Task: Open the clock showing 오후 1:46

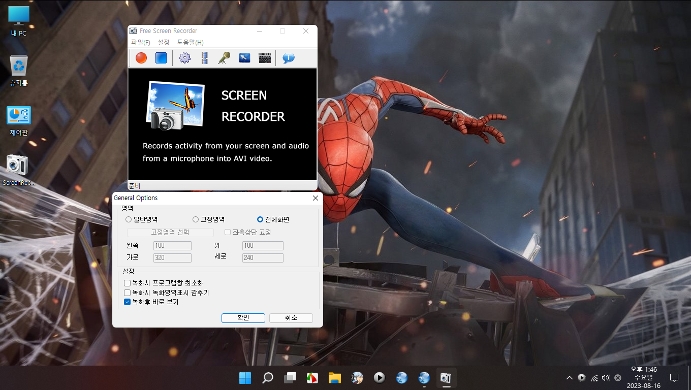Action: coord(644,378)
